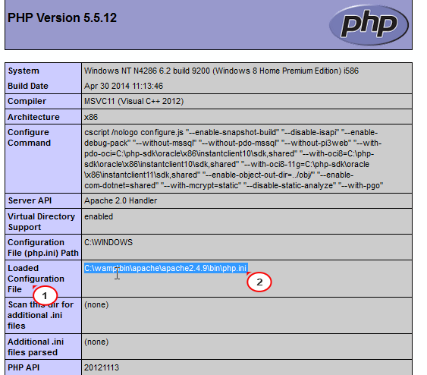Click the Additional .ini files parsed label
The height and width of the screenshot is (375, 427).
point(36,347)
